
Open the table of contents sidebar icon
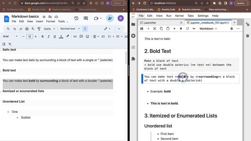pyautogui.click(x=133, y=47)
